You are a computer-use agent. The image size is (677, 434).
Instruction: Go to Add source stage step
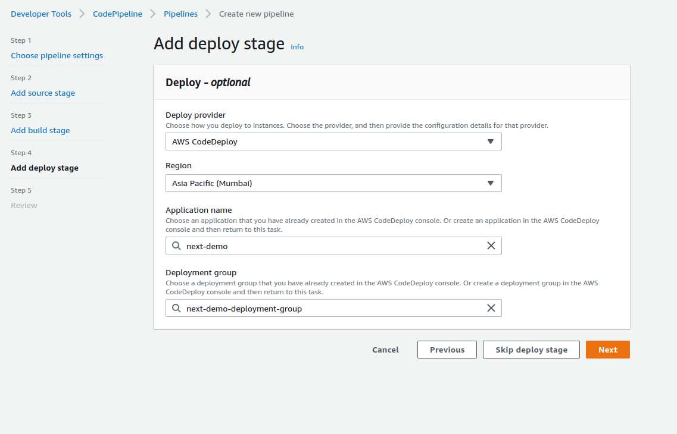click(x=43, y=93)
